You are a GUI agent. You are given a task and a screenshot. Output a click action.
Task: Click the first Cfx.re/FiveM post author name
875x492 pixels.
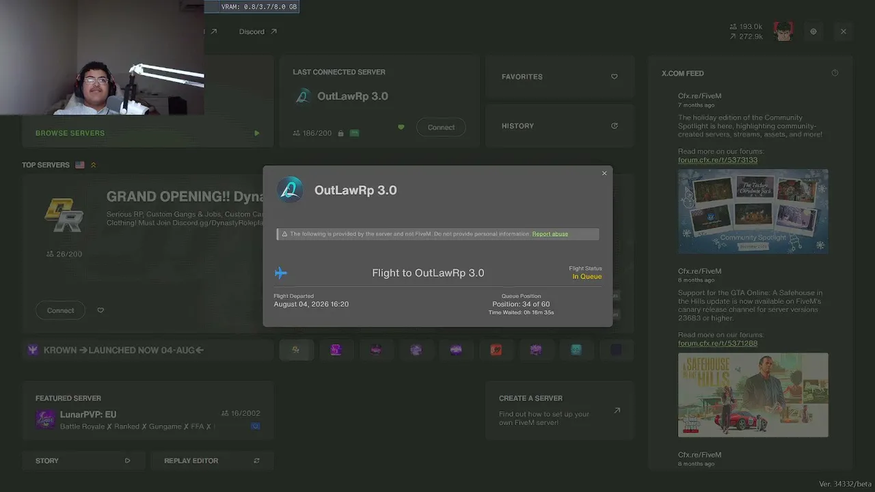699,96
